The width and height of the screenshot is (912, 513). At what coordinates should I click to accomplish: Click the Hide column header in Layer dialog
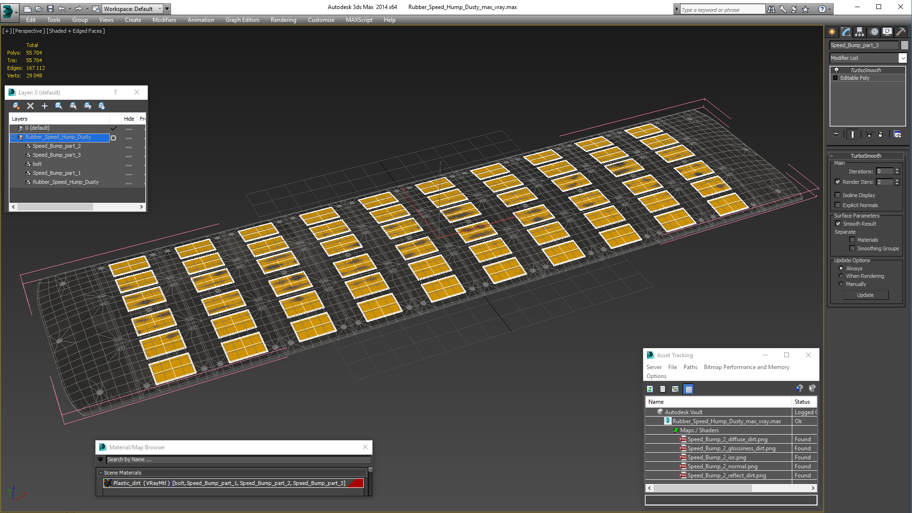[129, 119]
